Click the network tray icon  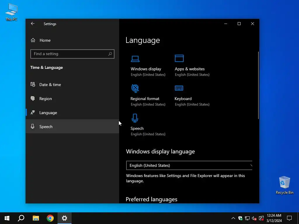(247, 218)
